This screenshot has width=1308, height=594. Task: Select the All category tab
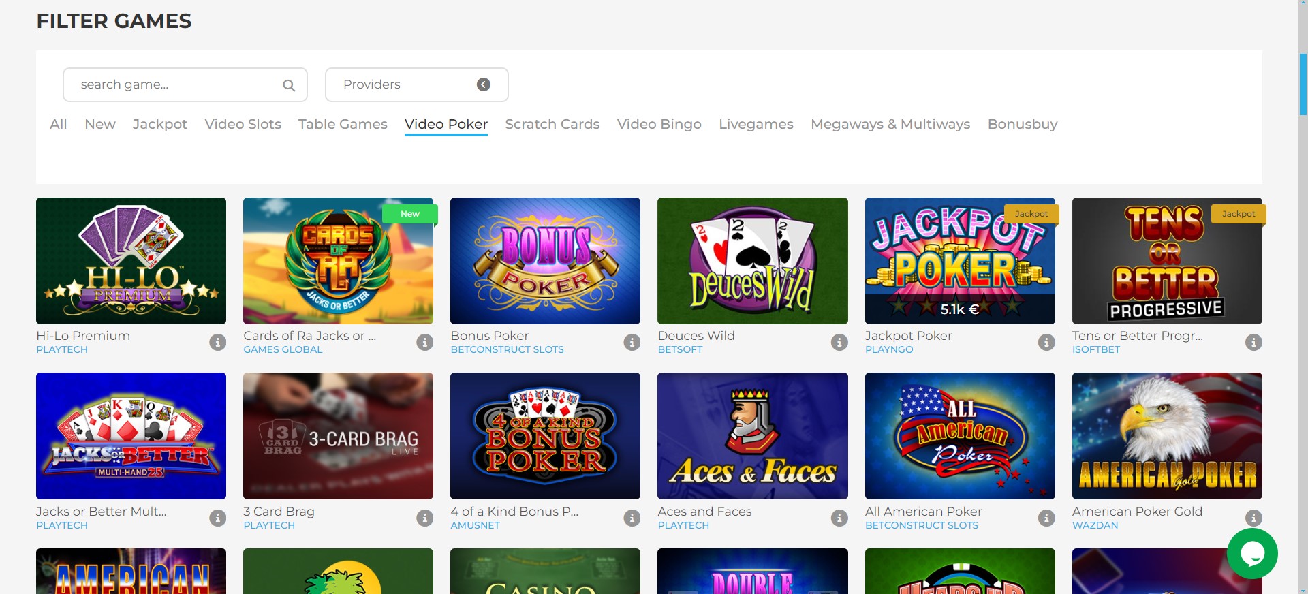tap(59, 124)
